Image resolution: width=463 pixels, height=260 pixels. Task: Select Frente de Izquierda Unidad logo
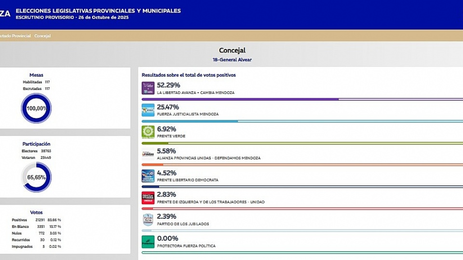click(x=148, y=198)
